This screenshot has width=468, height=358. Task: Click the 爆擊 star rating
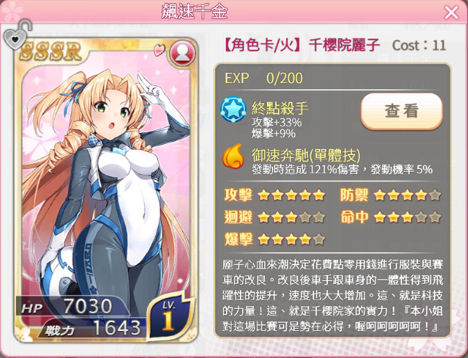[291, 239]
